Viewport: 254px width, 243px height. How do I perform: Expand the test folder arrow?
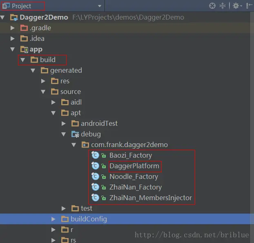64,209
